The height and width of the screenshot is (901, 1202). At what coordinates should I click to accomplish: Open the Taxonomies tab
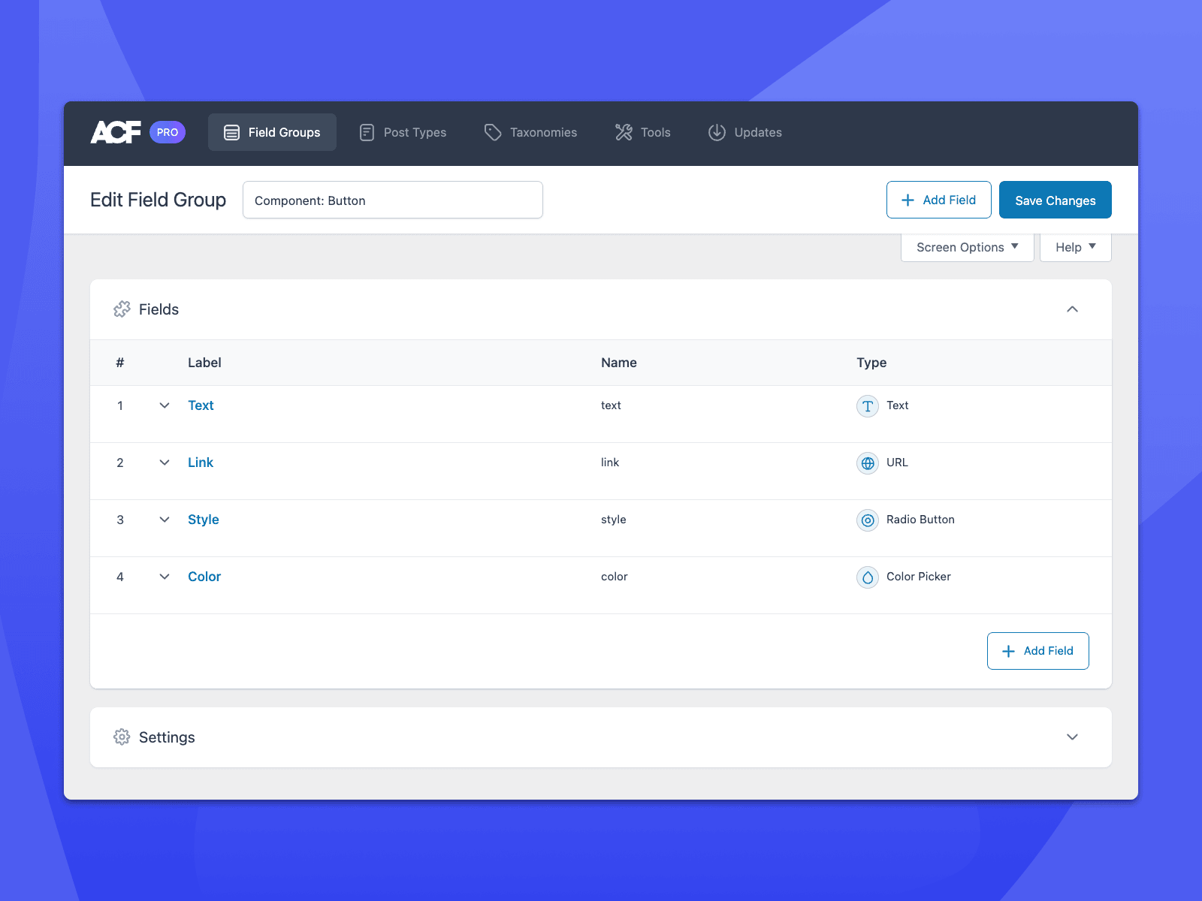530,132
